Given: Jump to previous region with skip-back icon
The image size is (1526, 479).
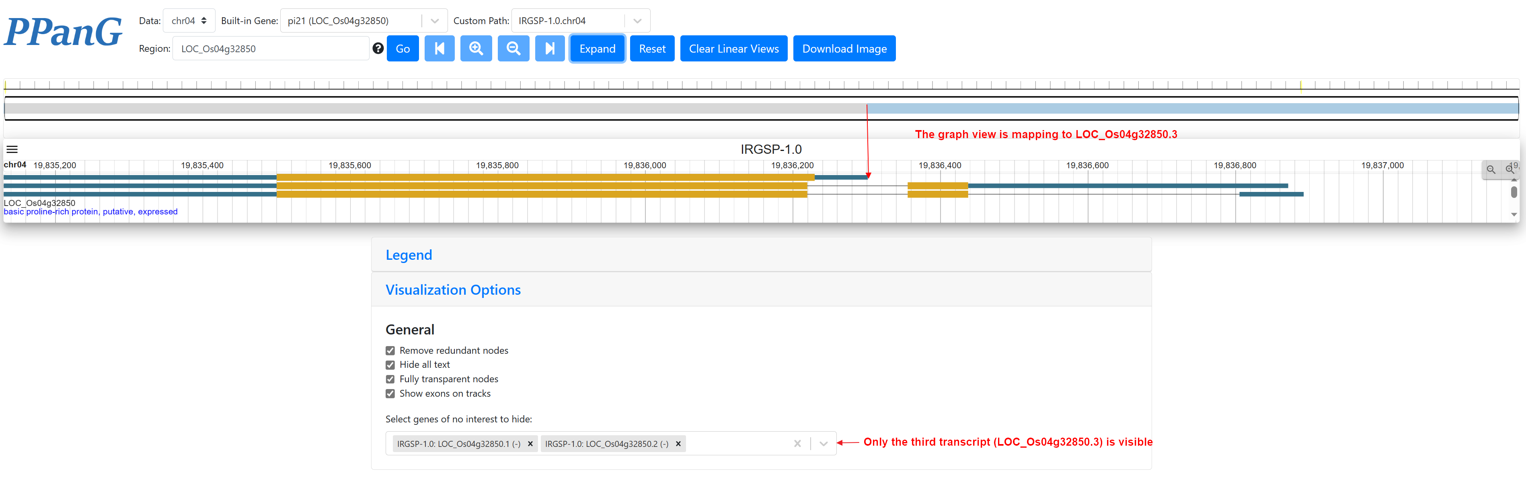Looking at the screenshot, I should pos(440,49).
